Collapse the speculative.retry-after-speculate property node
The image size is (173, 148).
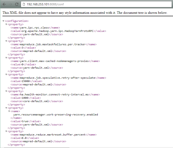6,74
